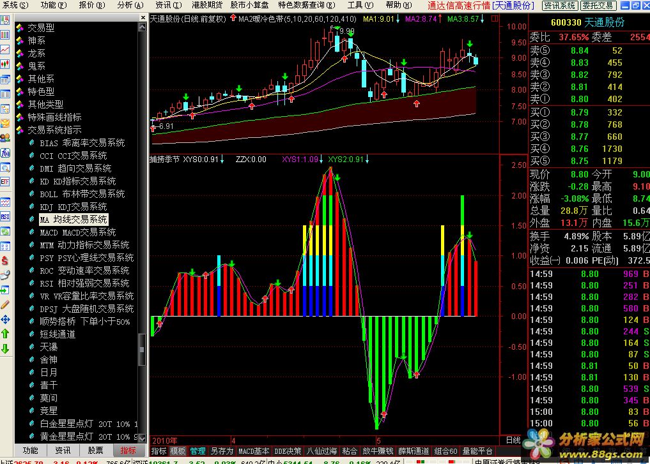Open the people/community icon in left toolbar
The height and width of the screenshot is (464, 650).
click(x=5, y=138)
